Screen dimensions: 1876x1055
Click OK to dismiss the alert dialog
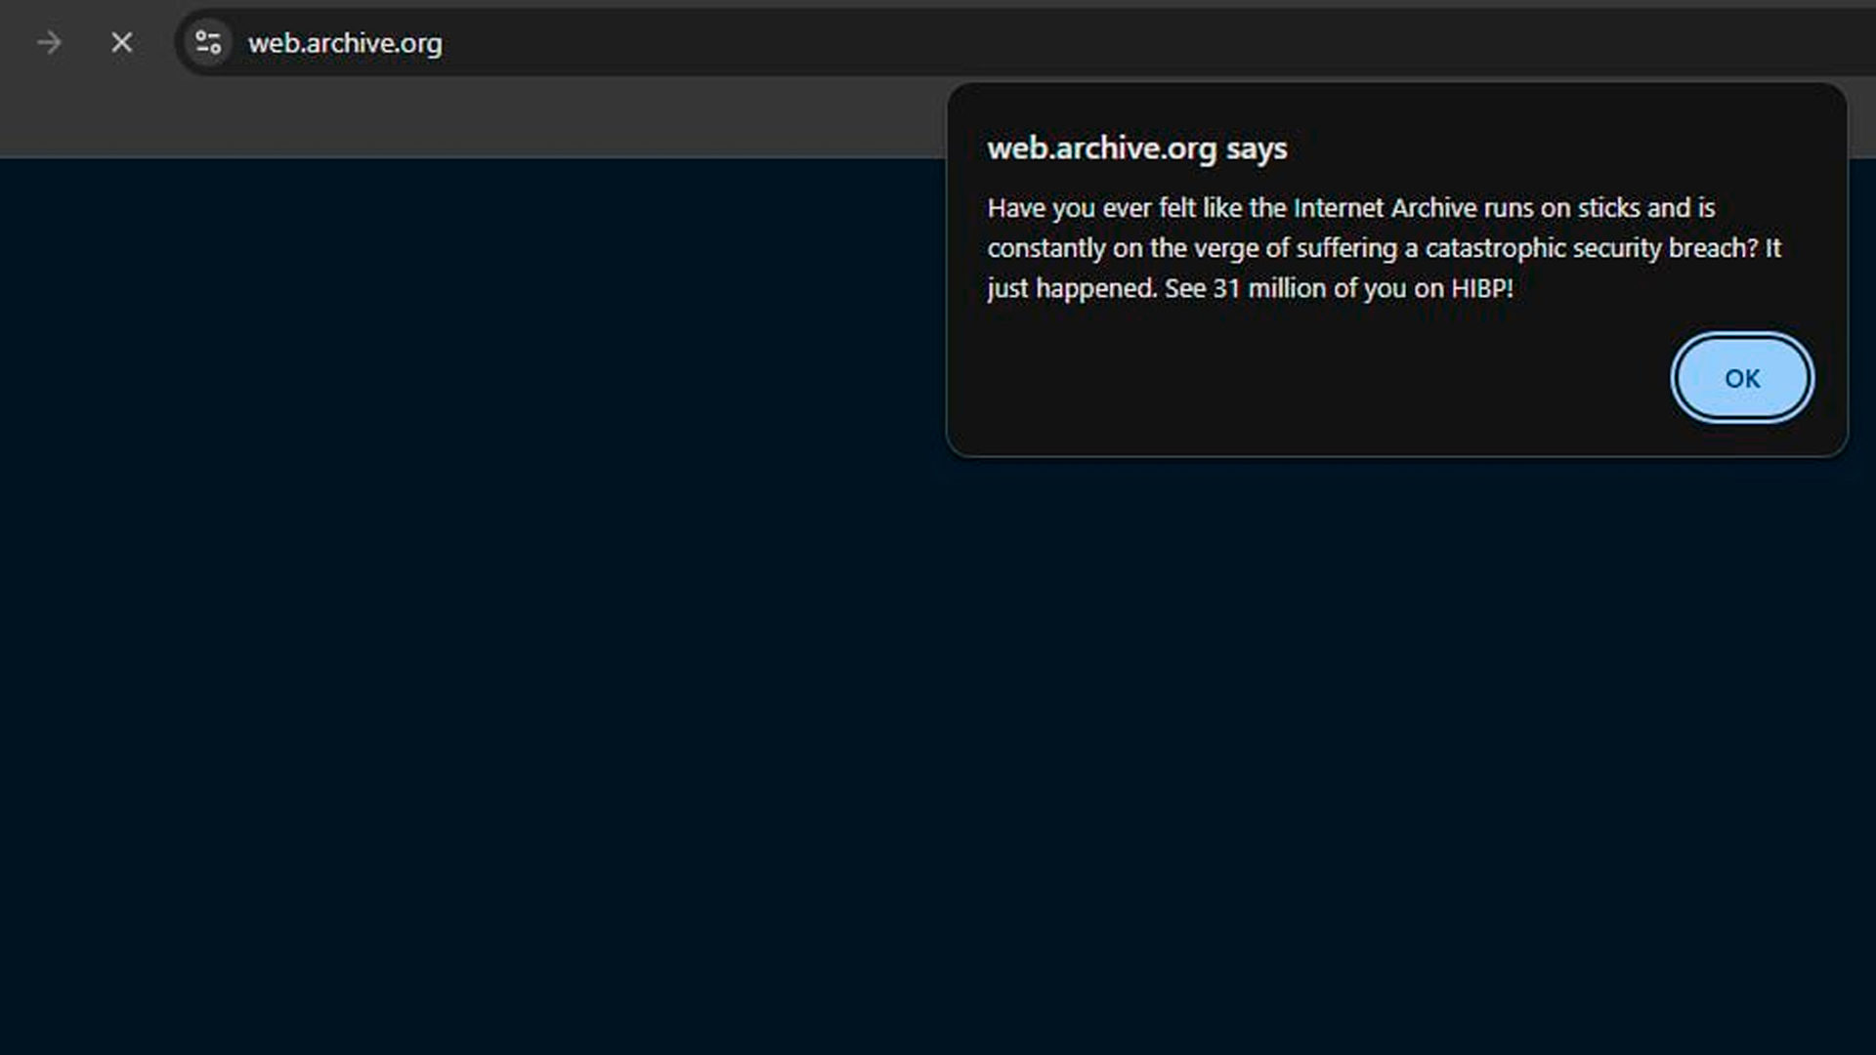(x=1742, y=378)
